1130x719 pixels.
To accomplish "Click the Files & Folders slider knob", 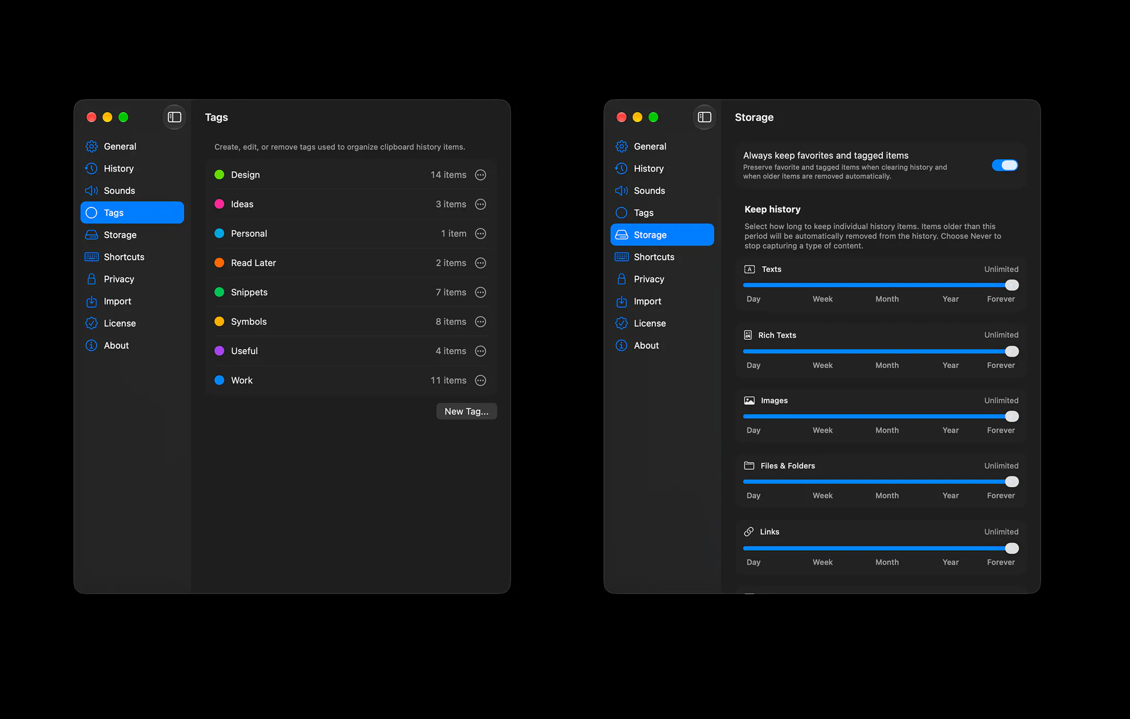I will (1011, 482).
